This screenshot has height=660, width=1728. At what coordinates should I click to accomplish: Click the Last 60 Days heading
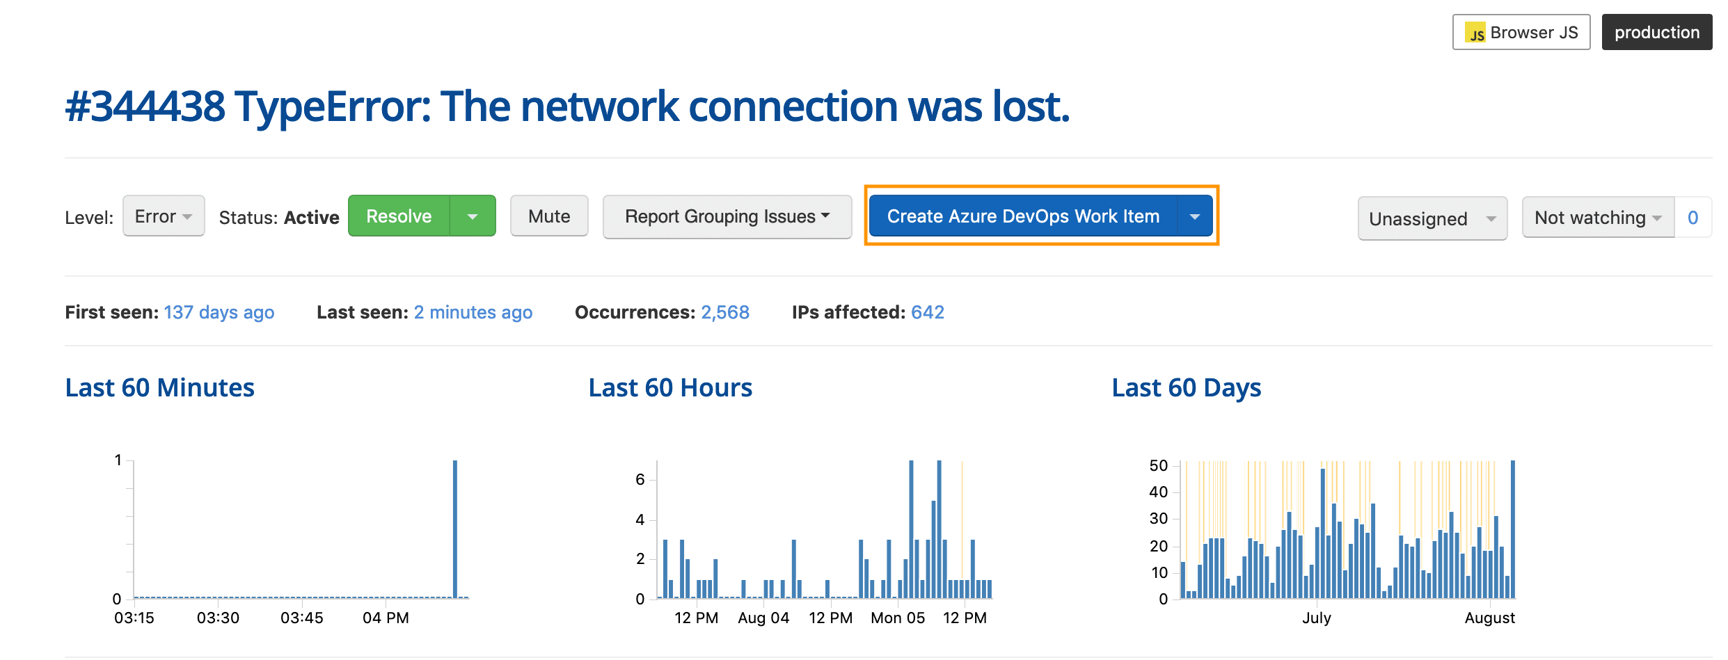click(1186, 387)
